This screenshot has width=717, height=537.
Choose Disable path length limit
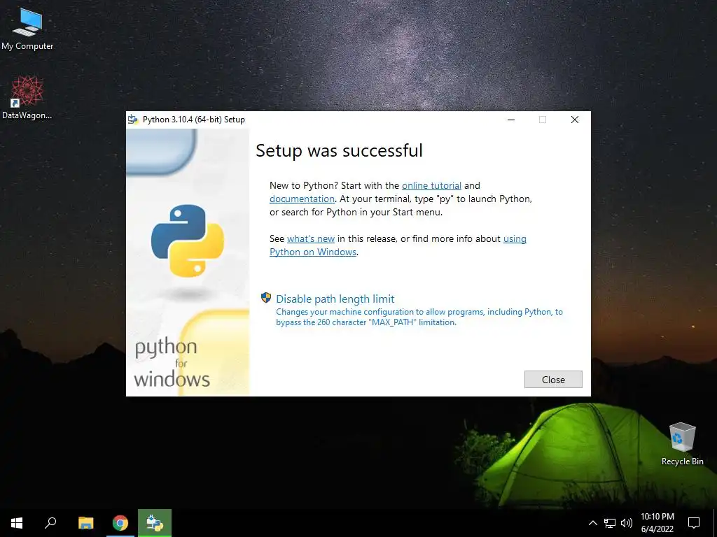pyautogui.click(x=335, y=299)
